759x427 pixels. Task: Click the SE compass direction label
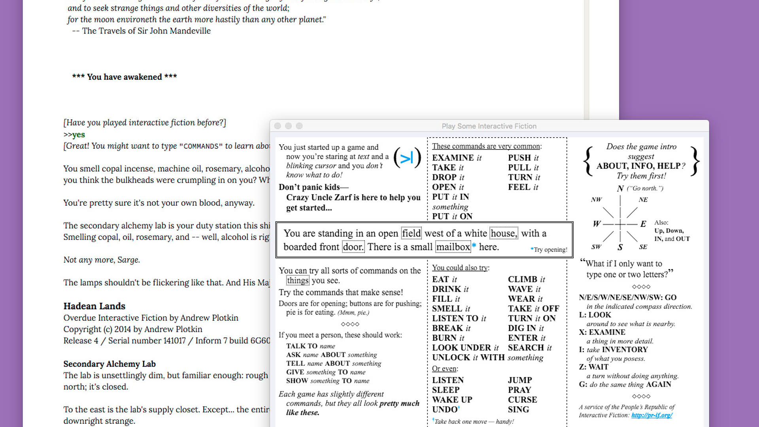(x=643, y=247)
